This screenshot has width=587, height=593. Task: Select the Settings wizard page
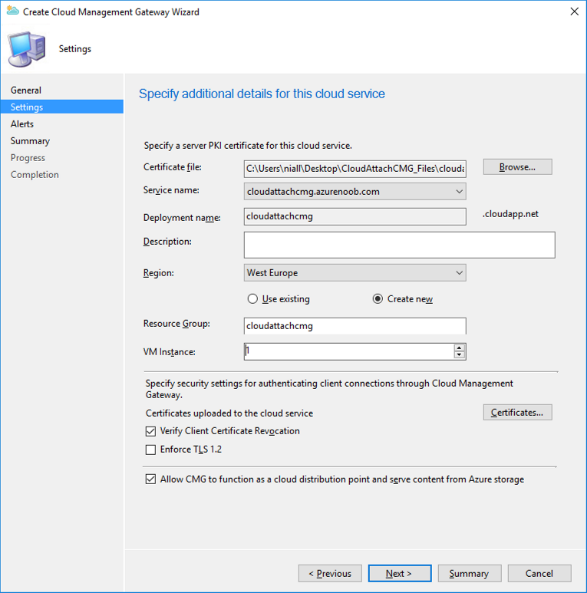click(x=62, y=107)
